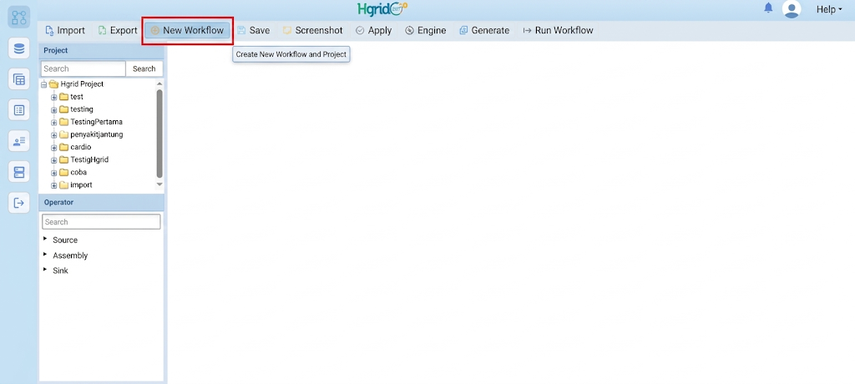Click the project tree scroll up arrow
855x384 pixels.
click(x=159, y=84)
